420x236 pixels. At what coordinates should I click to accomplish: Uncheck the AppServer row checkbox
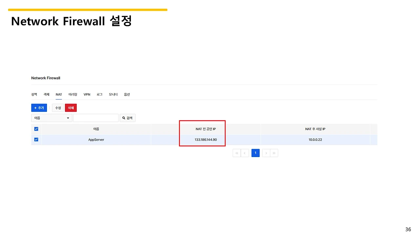(36, 139)
